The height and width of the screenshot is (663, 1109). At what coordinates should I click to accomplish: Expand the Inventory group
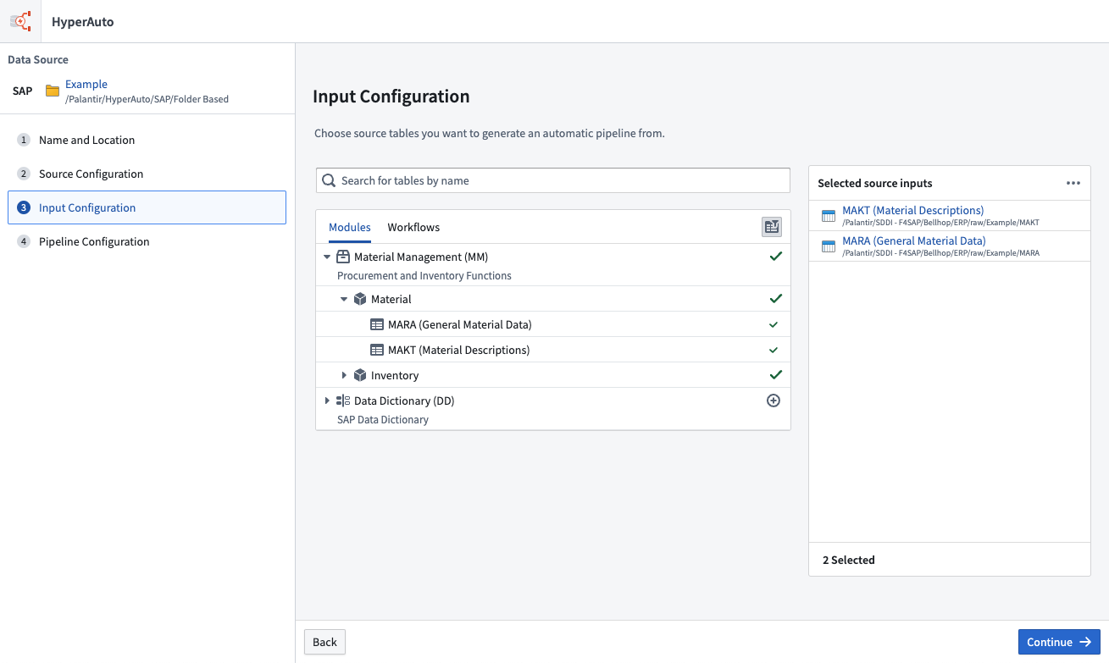coord(344,375)
